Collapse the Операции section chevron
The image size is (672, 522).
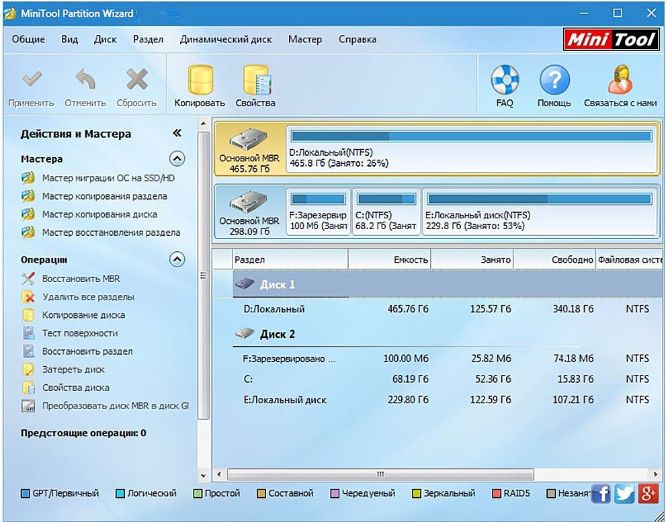177,259
